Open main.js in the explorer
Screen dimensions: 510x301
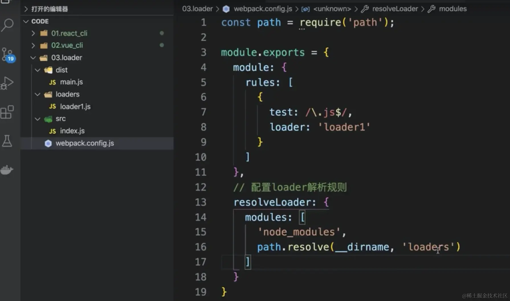click(x=72, y=82)
